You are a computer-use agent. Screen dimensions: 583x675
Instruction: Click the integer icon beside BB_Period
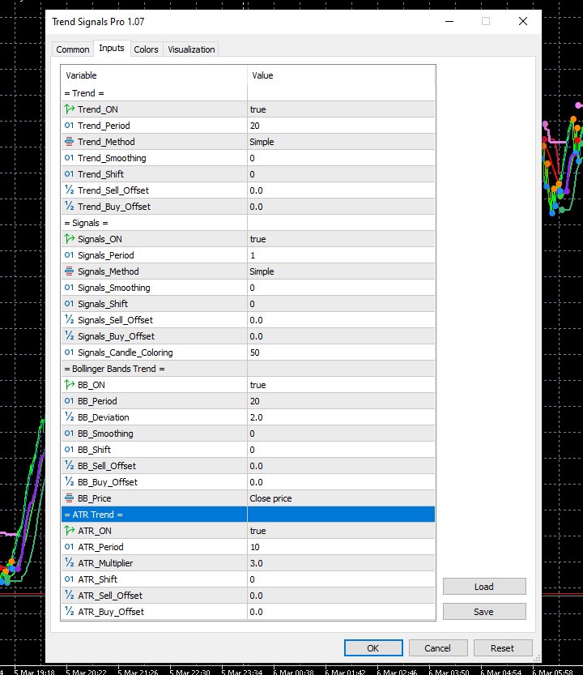(x=70, y=401)
